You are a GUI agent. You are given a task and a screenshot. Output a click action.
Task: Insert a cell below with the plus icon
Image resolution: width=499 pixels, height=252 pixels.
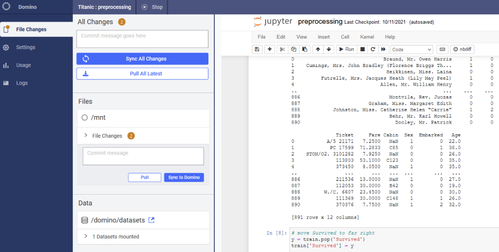tap(269, 49)
